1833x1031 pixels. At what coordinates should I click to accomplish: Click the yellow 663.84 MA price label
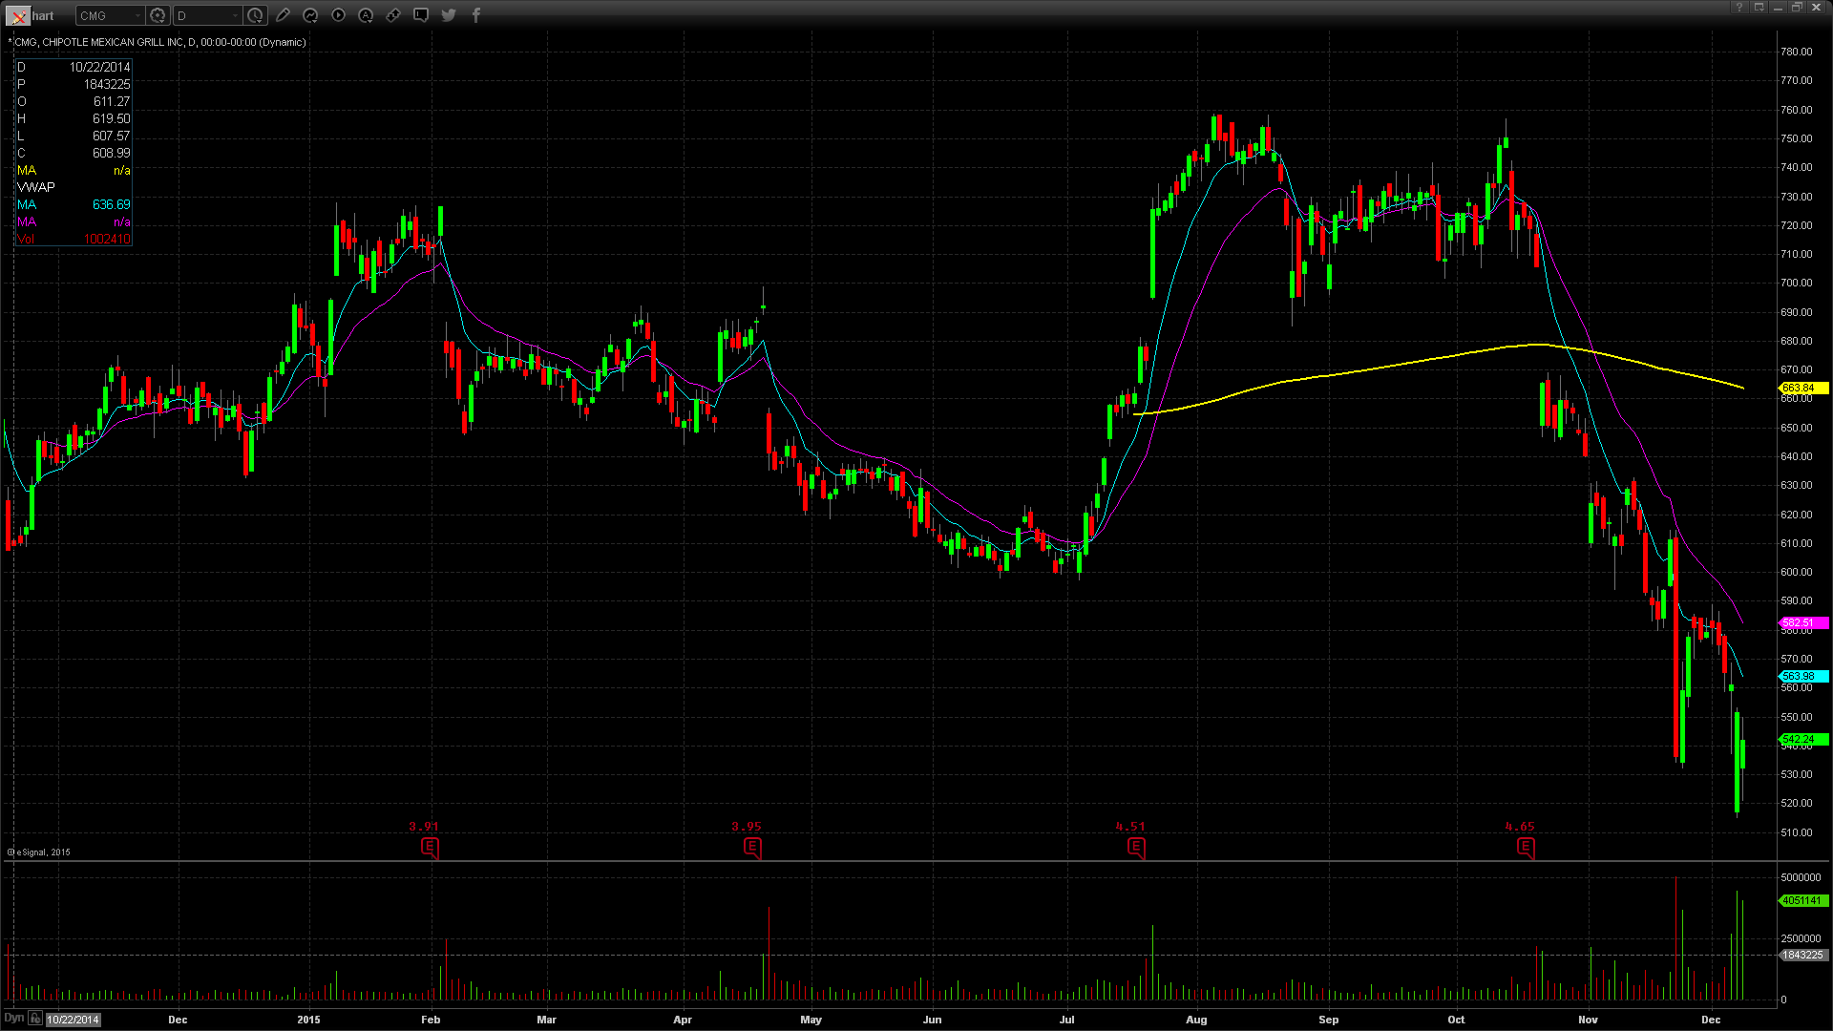(x=1802, y=389)
